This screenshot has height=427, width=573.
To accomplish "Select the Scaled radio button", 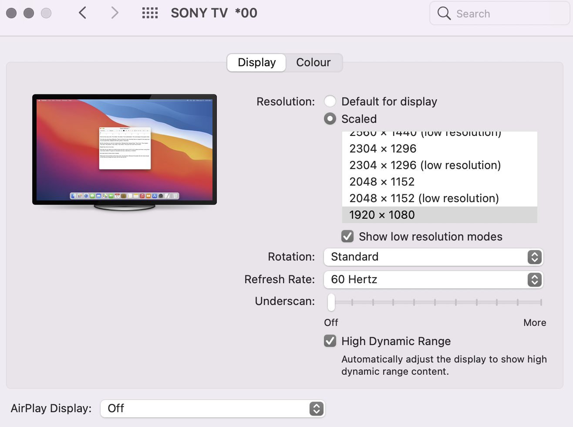I will (330, 119).
